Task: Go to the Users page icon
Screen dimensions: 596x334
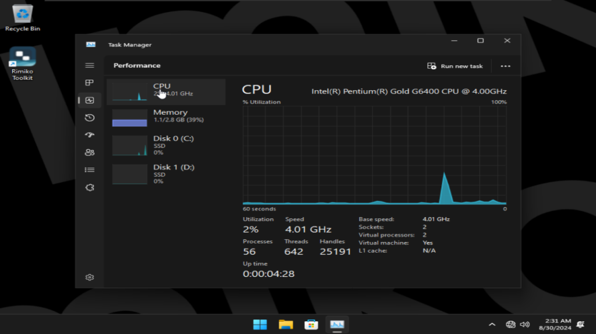Action: point(90,152)
